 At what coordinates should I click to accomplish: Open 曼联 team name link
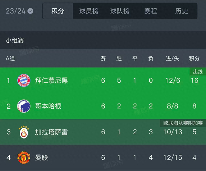click(x=42, y=157)
